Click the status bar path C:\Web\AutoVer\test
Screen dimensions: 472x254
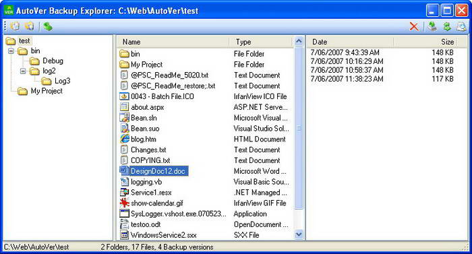tap(36, 247)
